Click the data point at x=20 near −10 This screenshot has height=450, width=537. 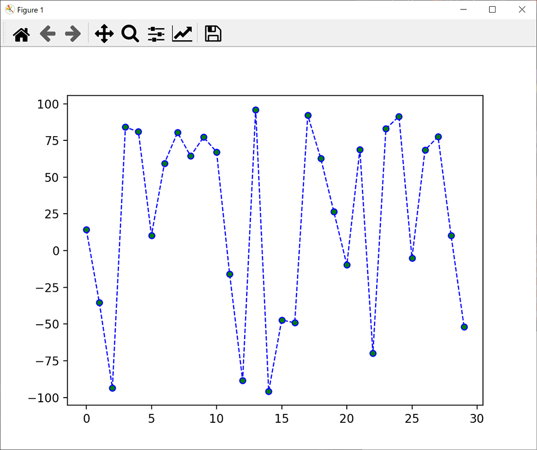(347, 265)
